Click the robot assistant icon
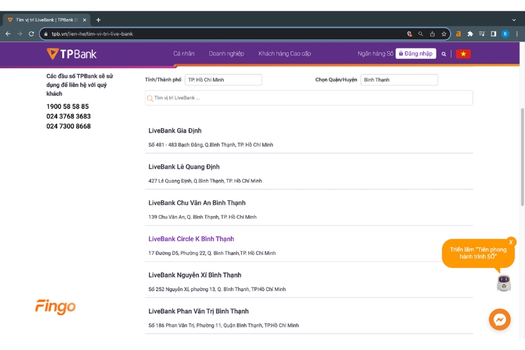The height and width of the screenshot is (350, 525). coord(503,283)
